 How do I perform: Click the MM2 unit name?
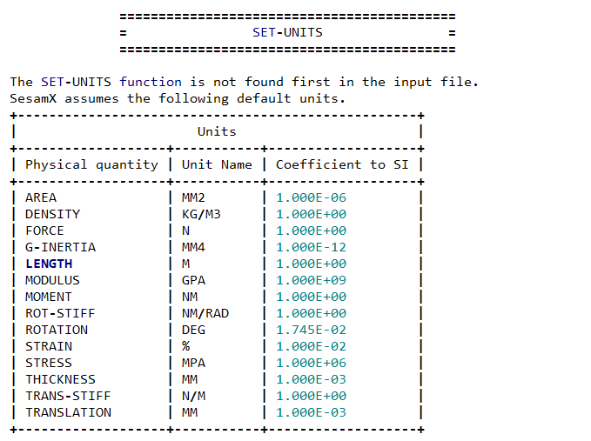(193, 198)
